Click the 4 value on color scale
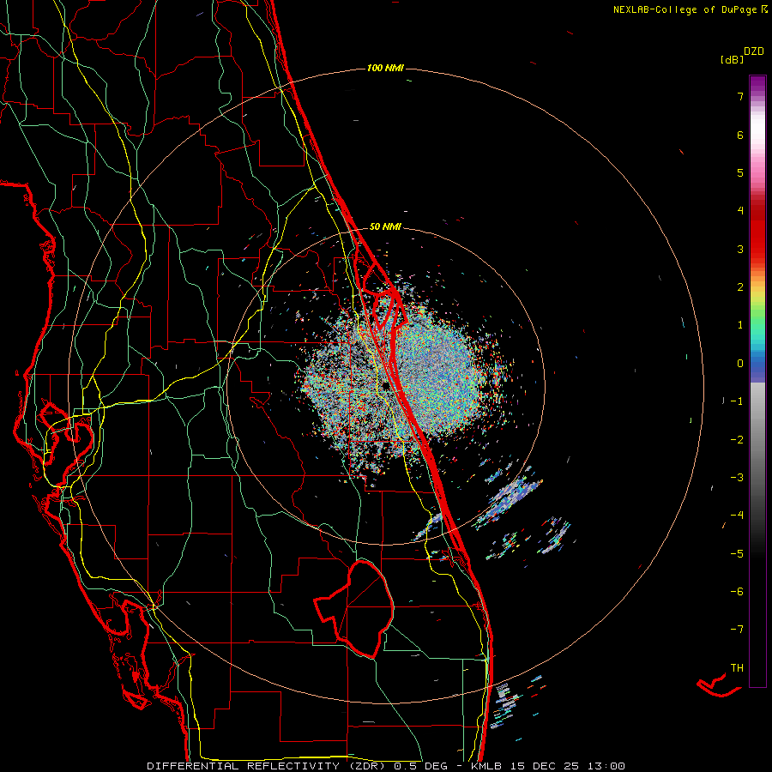 point(740,211)
